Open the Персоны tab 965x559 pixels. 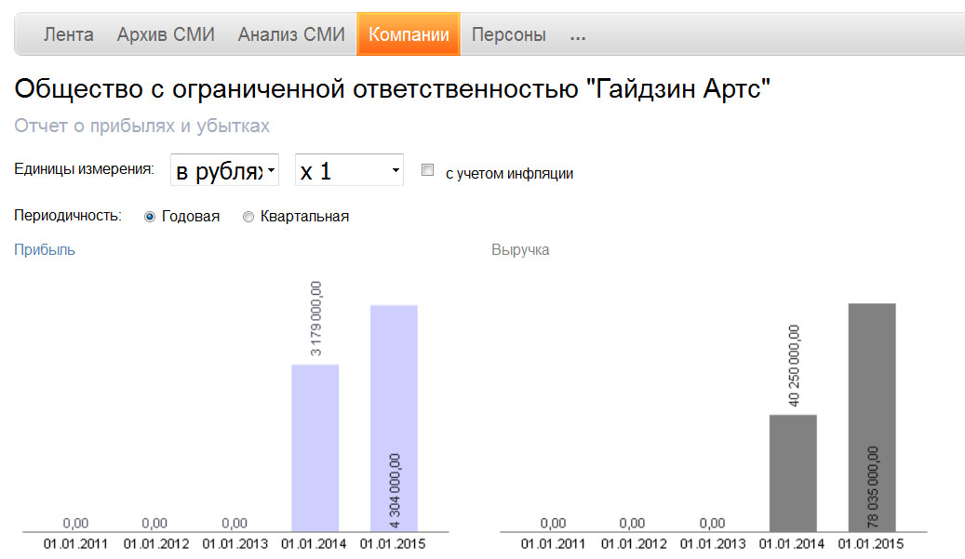508,34
